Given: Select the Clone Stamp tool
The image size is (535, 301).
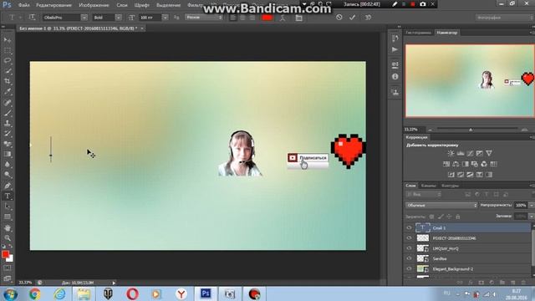Looking at the screenshot, I should coord(8,123).
